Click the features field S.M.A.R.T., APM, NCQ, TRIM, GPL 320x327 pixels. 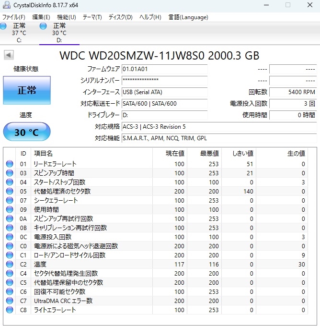219,138
